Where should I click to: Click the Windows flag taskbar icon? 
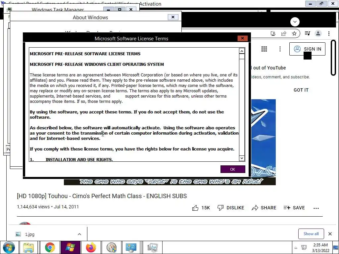[71, 247]
